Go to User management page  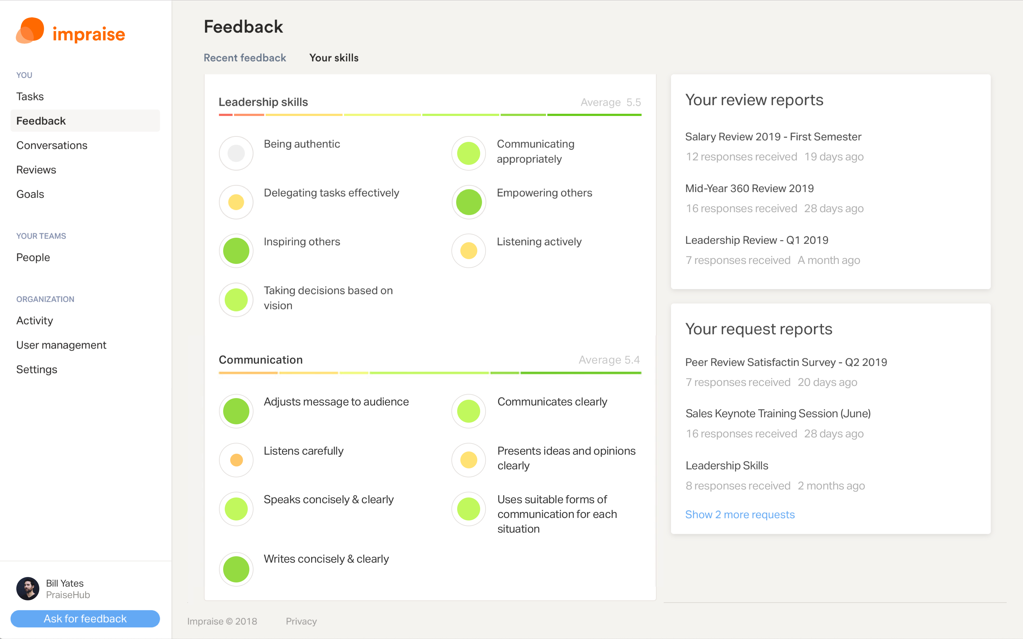61,345
